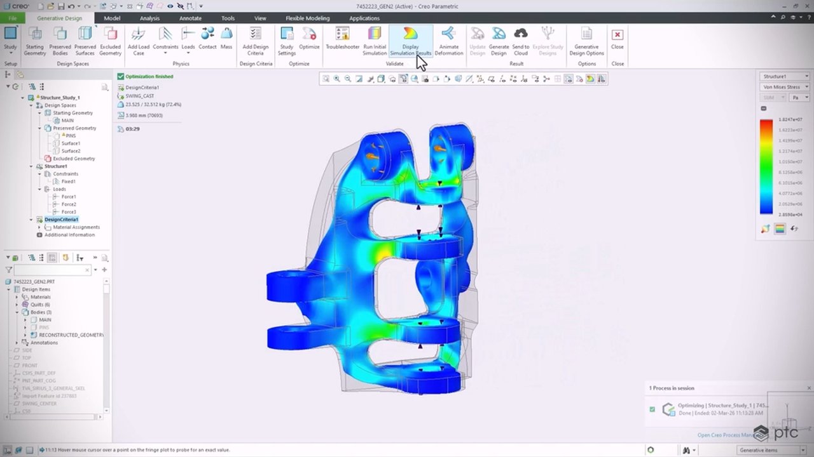Click the Refit icon in graphics toolbar

326,79
